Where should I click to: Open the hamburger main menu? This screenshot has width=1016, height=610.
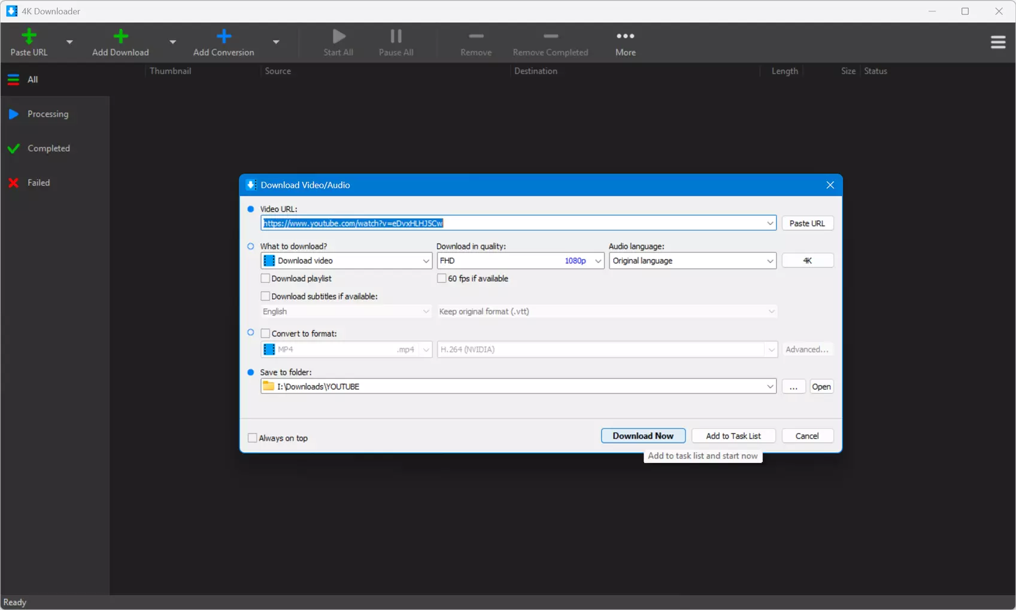pos(998,42)
